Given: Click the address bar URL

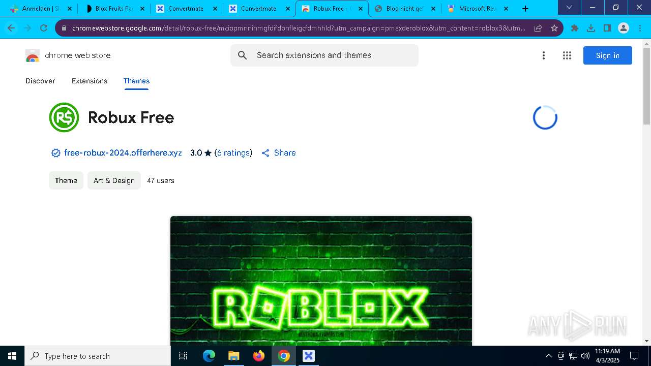Looking at the screenshot, I should pos(299,28).
